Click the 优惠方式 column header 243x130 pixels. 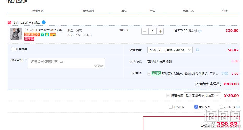point(188,11)
